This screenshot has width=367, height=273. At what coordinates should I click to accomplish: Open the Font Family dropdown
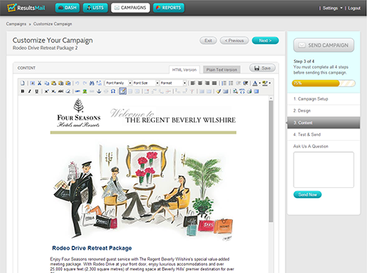tap(118, 83)
